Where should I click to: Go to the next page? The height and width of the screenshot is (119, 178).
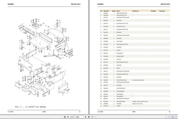tap(86, 117)
